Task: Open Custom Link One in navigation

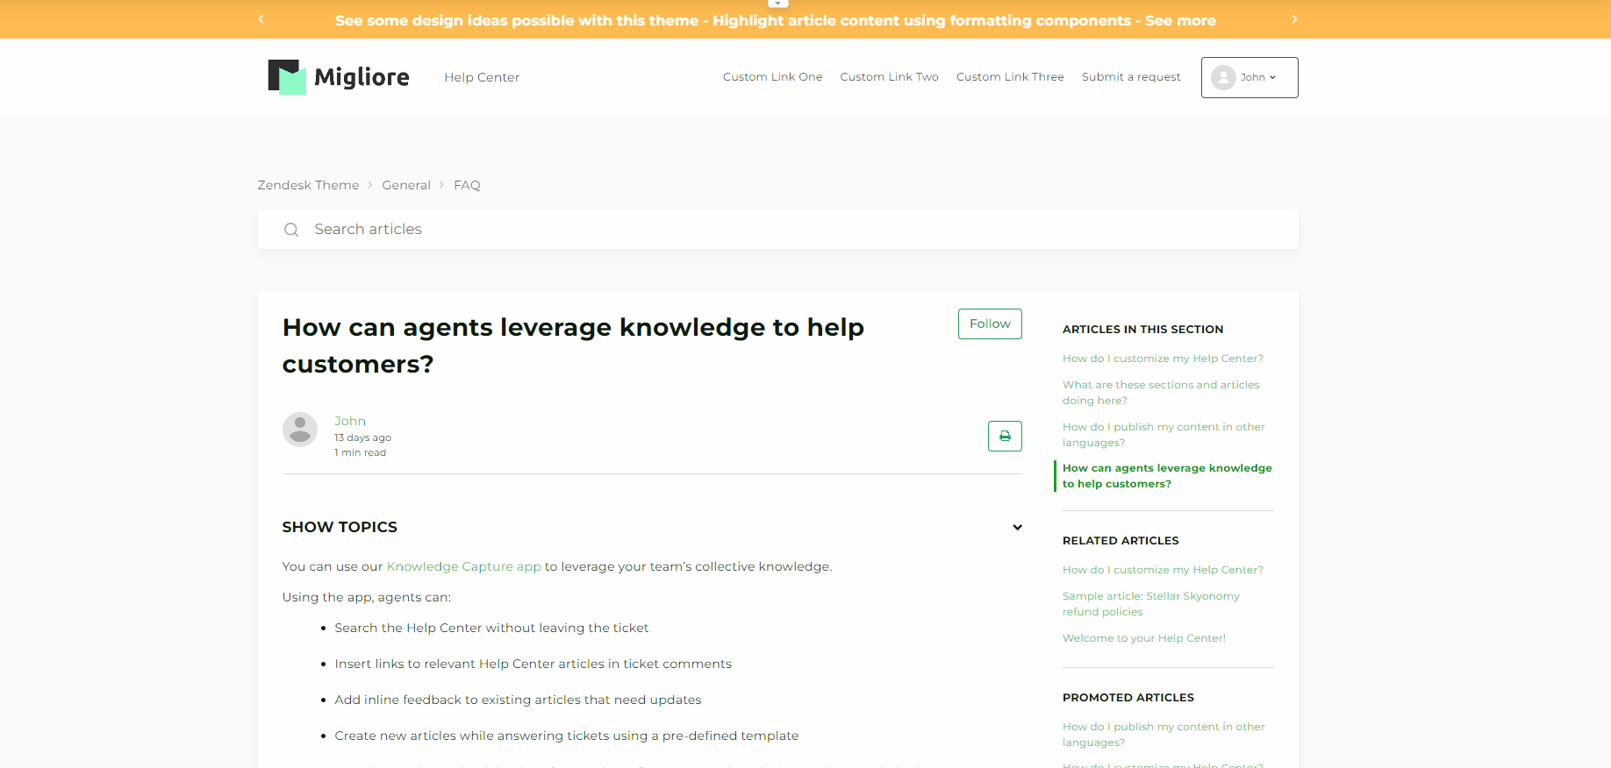Action: (772, 77)
